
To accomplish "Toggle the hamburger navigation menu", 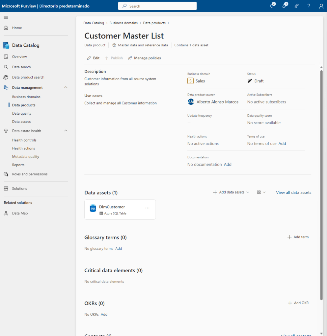I will pos(6,17).
